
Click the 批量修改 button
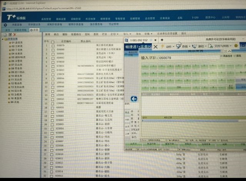pos(76,34)
